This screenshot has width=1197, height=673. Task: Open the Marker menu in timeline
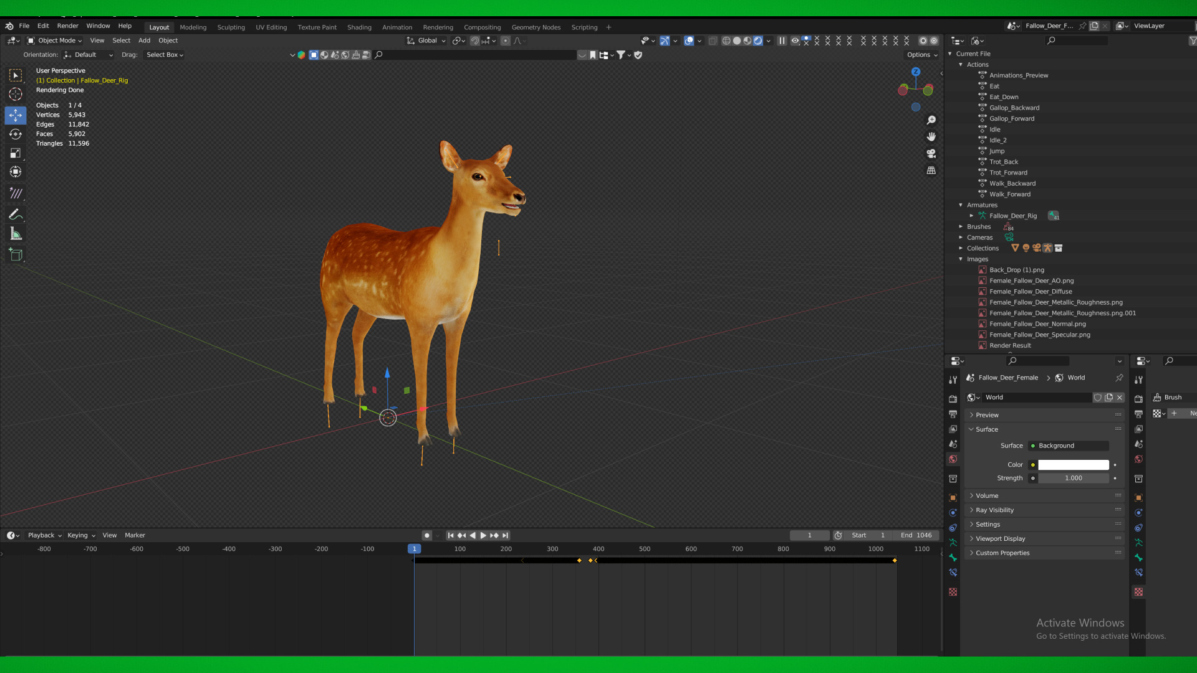point(135,535)
